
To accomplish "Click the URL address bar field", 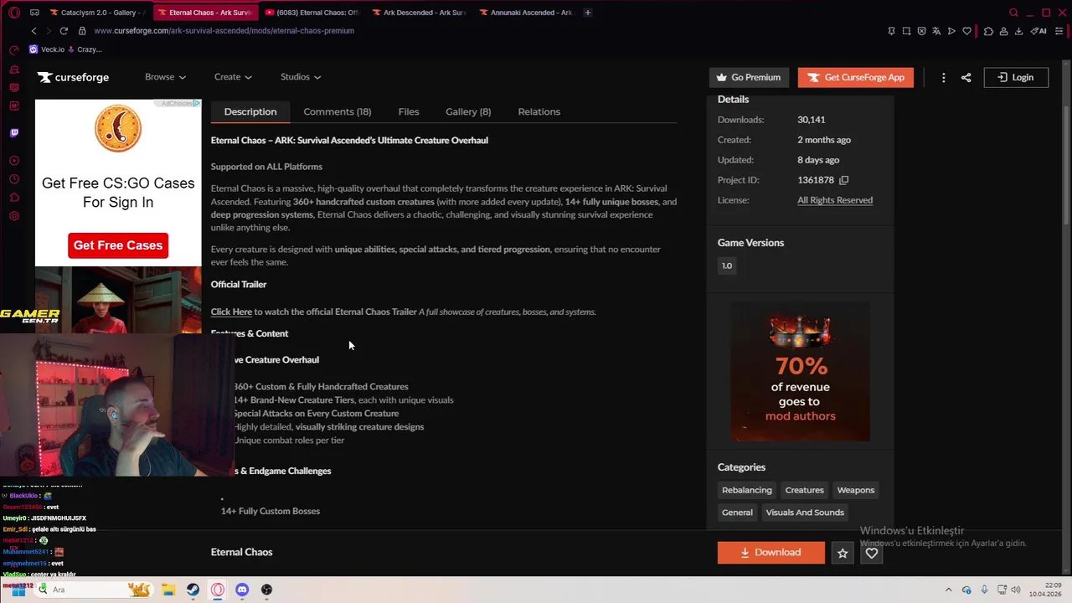I will (x=477, y=31).
